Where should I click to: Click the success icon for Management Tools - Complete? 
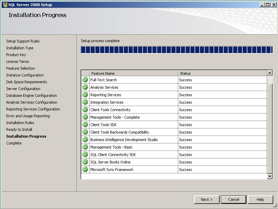tap(85, 117)
